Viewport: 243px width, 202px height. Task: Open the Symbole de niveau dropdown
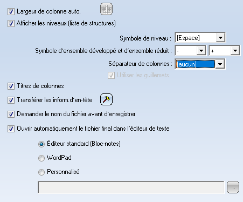click(220, 38)
